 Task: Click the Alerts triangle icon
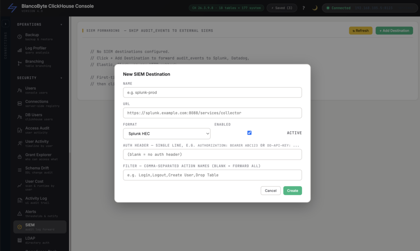click(20, 214)
